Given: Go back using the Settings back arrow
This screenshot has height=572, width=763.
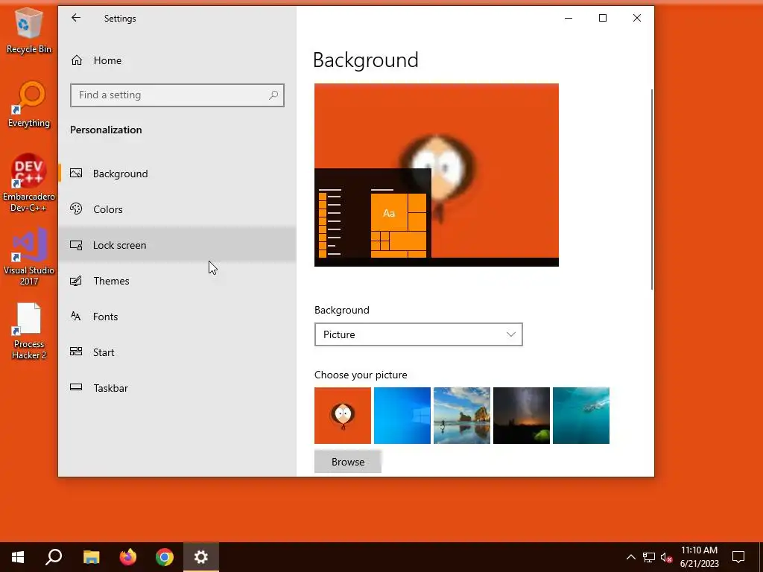Looking at the screenshot, I should click(x=76, y=18).
